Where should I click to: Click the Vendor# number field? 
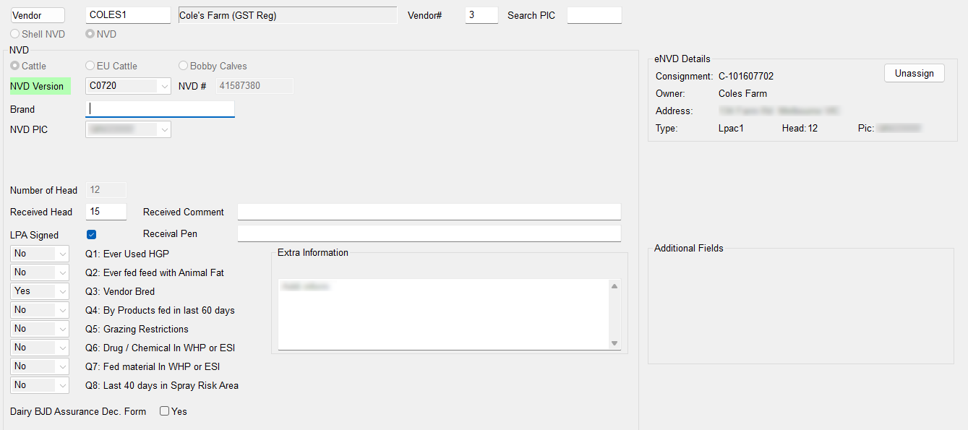click(481, 15)
